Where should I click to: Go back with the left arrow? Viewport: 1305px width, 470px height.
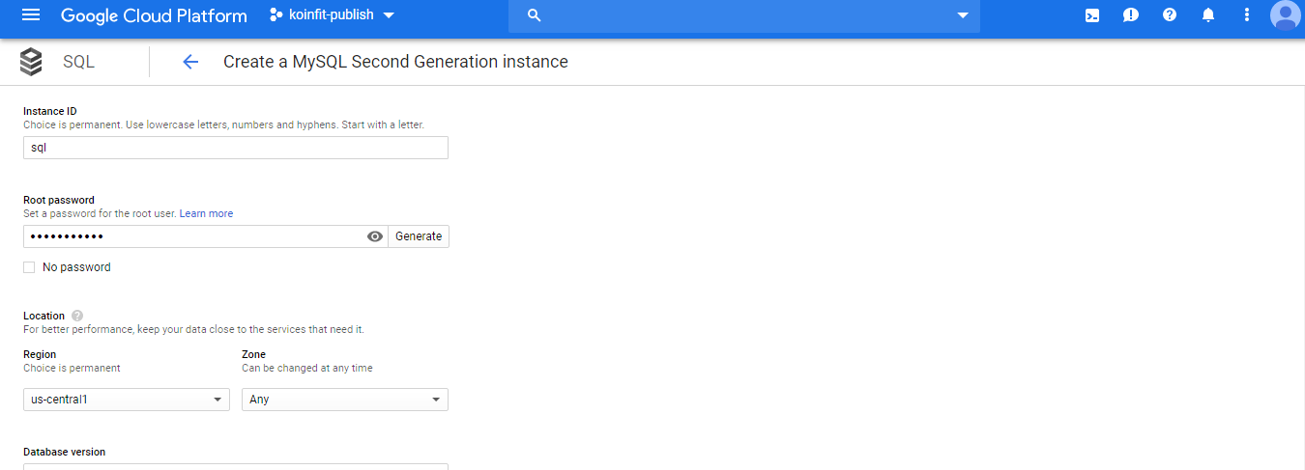[190, 62]
